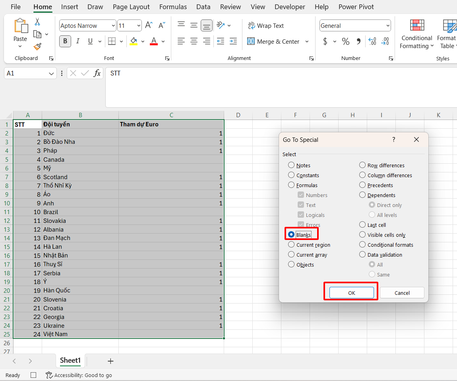
Task: Toggle Bold formatting button
Action: (65, 41)
